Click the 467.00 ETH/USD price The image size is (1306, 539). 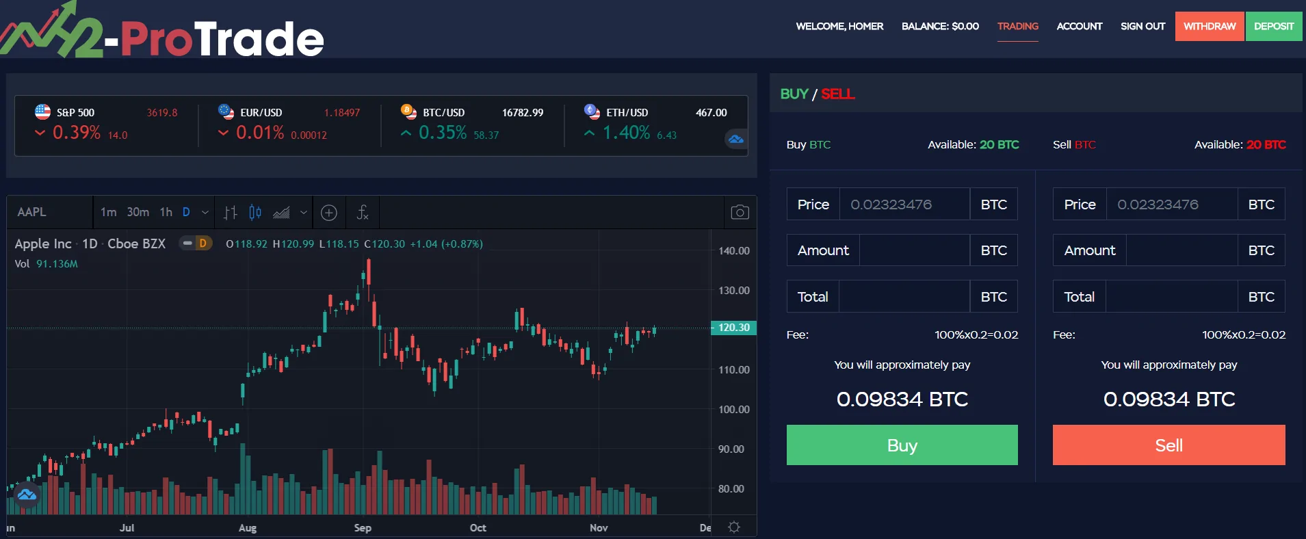[x=711, y=113]
